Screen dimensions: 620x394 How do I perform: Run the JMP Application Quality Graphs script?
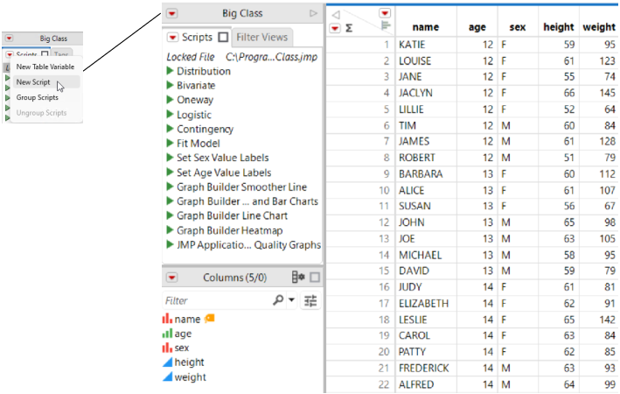[170, 244]
